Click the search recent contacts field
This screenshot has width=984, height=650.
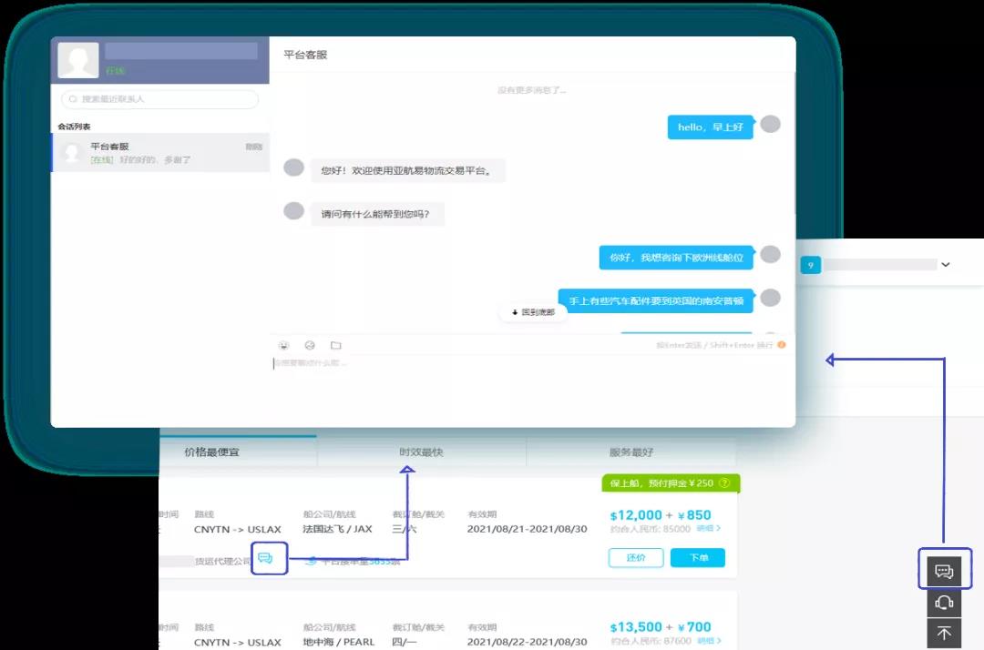(x=160, y=99)
